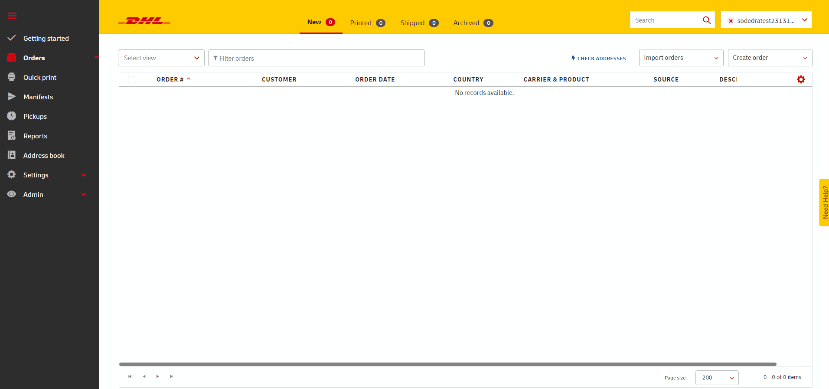Image resolution: width=829 pixels, height=389 pixels.
Task: Click the ORDER # sort ascending arrow
Action: click(189, 79)
